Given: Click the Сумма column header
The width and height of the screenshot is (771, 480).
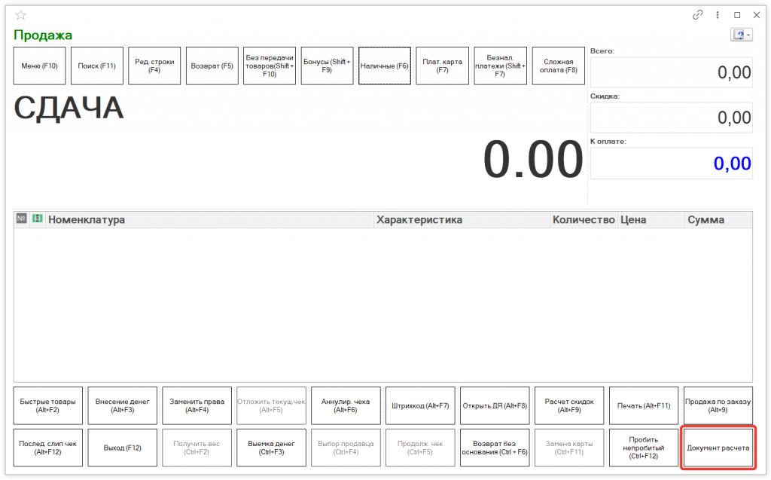Looking at the screenshot, I should tap(718, 220).
